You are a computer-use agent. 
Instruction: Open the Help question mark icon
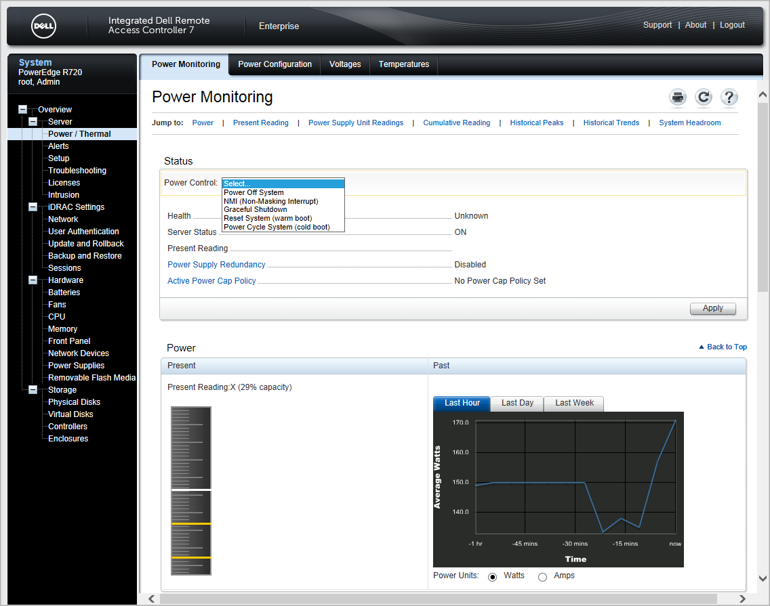pos(729,98)
